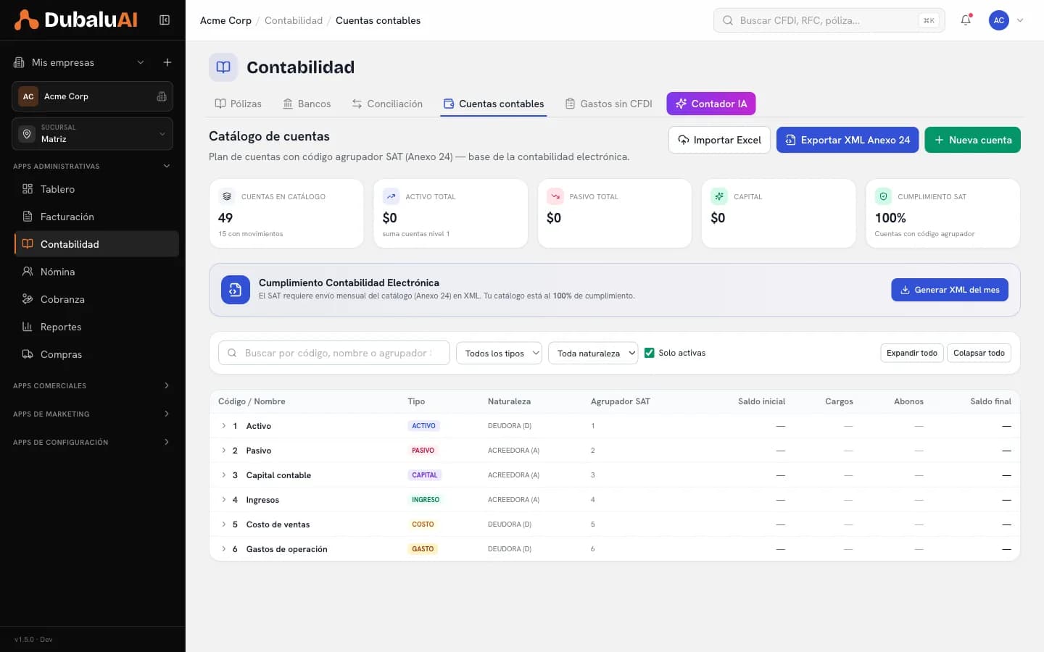Viewport: 1044px width, 652px height.
Task: Click the Agrupador SAT column header
Action: (x=620, y=401)
